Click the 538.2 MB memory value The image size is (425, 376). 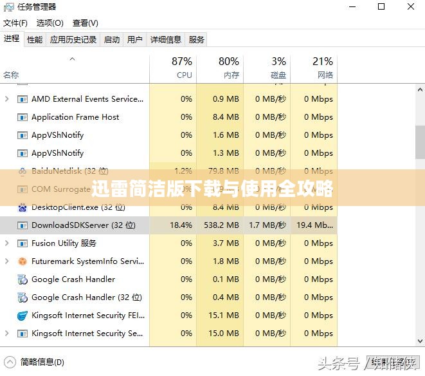pyautogui.click(x=221, y=225)
